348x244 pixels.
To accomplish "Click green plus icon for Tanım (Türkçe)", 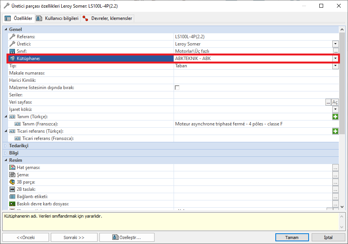I will tap(335, 117).
